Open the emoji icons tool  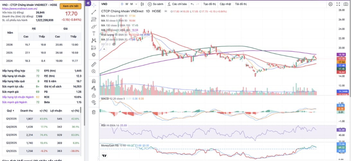pyautogui.click(x=94, y=54)
